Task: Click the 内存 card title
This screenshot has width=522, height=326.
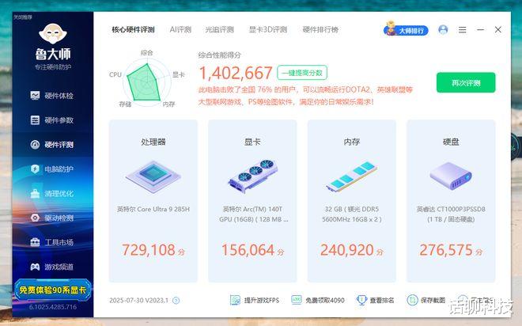Action: pos(351,142)
